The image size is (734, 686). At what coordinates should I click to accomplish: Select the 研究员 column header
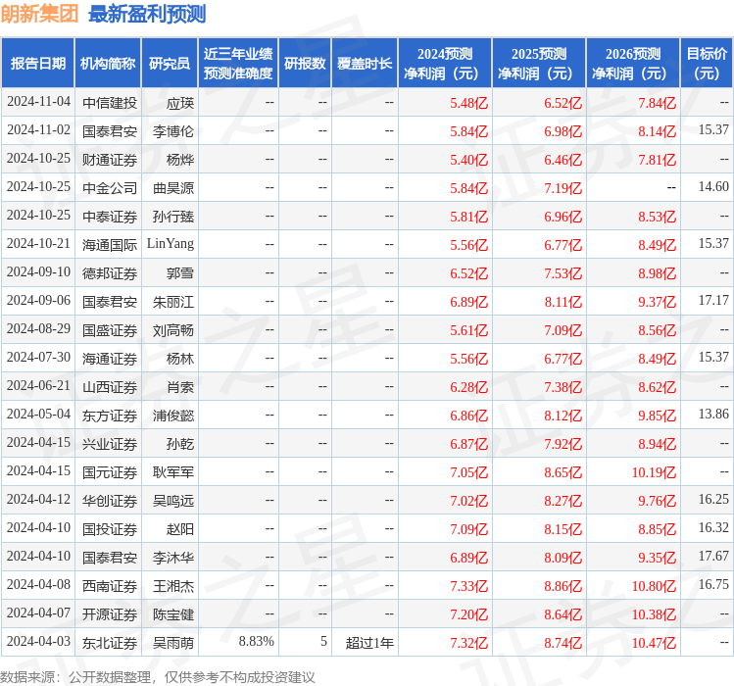[170, 64]
